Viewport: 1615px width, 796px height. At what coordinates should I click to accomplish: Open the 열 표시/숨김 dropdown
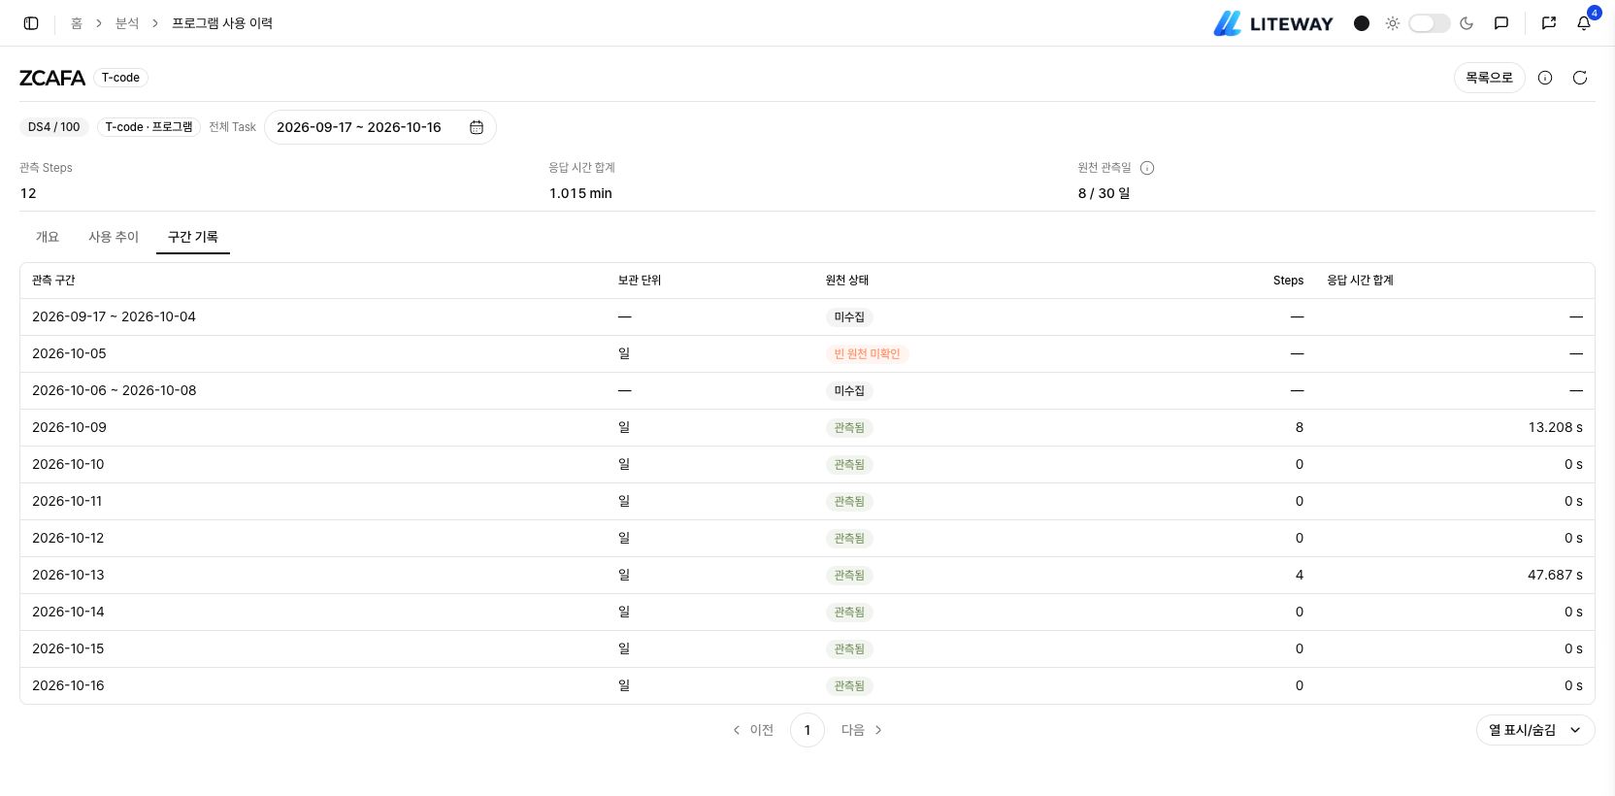(1535, 730)
